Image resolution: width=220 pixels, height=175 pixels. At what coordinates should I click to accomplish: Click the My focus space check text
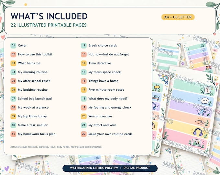[104, 72]
